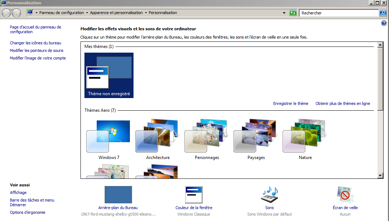
Task: Click the Sons link text
Action: pyautogui.click(x=270, y=208)
